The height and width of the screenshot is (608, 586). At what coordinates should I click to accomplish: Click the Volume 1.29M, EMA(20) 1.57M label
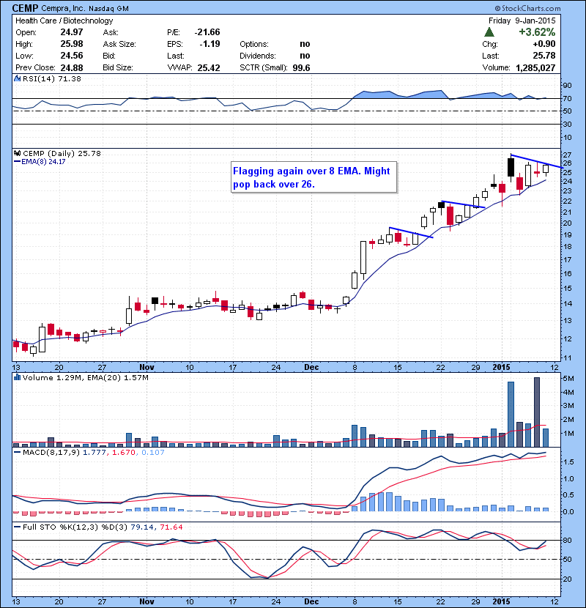pos(85,377)
